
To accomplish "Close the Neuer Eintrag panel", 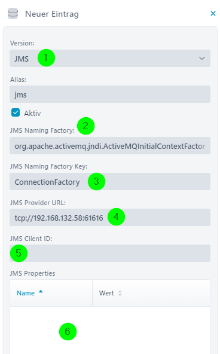I will click(213, 14).
